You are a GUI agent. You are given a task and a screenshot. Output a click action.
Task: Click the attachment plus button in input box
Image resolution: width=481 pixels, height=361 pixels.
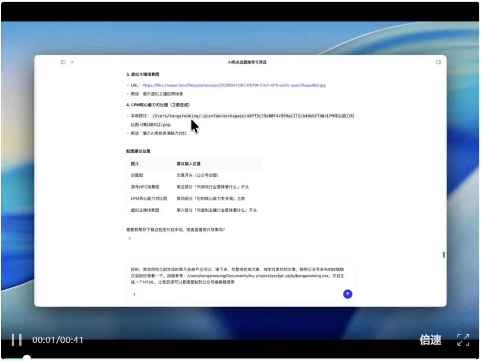135,294
